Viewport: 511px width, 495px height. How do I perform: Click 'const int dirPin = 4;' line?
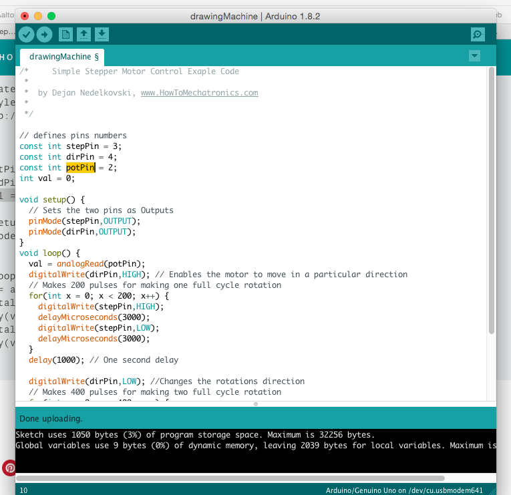68,157
